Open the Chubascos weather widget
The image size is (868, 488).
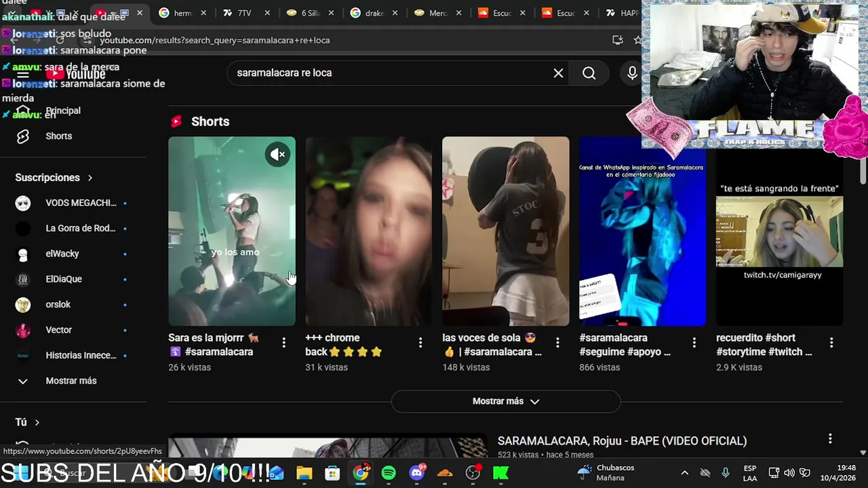pyautogui.click(x=605, y=473)
